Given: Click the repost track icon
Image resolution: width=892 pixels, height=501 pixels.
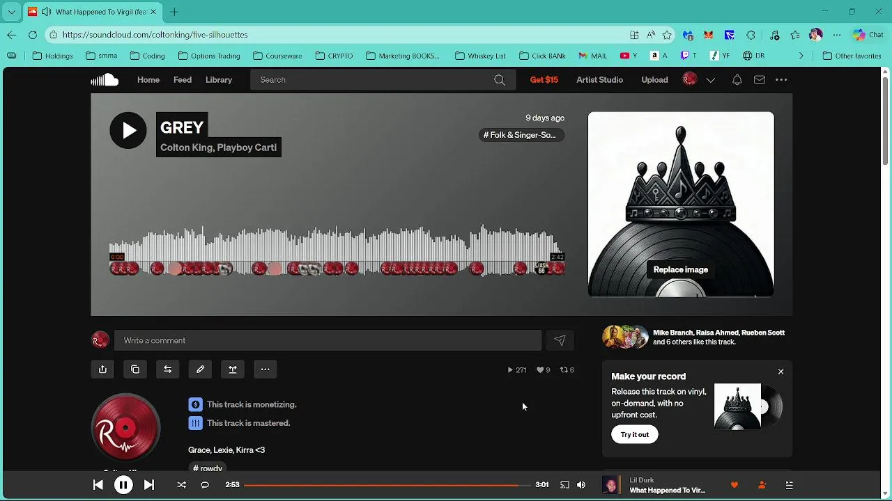Looking at the screenshot, I should [x=168, y=369].
